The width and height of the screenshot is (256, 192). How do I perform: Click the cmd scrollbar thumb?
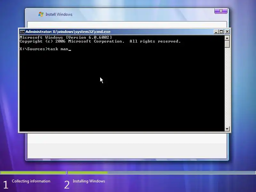tap(227, 44)
